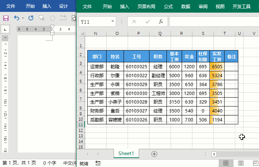259x167 pixels.
Task: Click horizontal scrollbar left arrow in Excel
Action: tap(214, 154)
